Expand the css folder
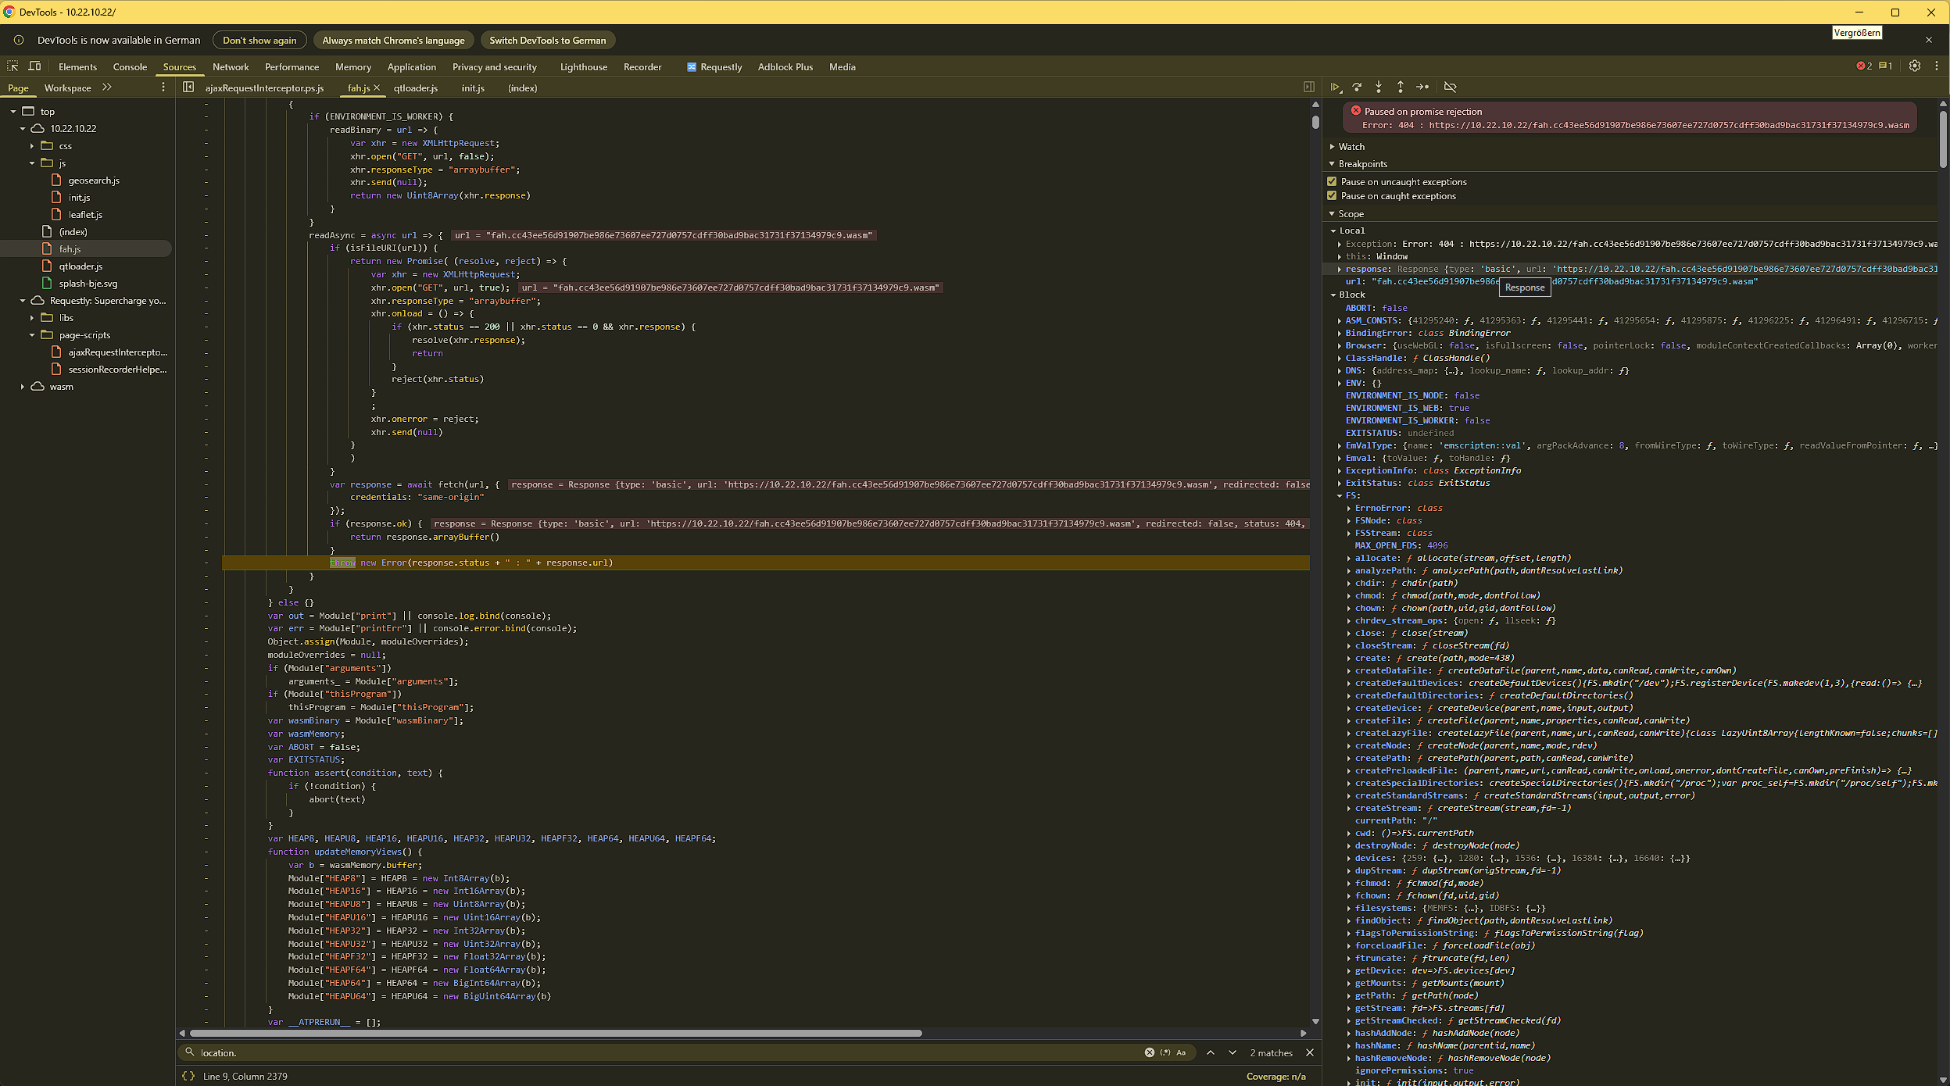This screenshot has height=1086, width=1950. (32, 146)
